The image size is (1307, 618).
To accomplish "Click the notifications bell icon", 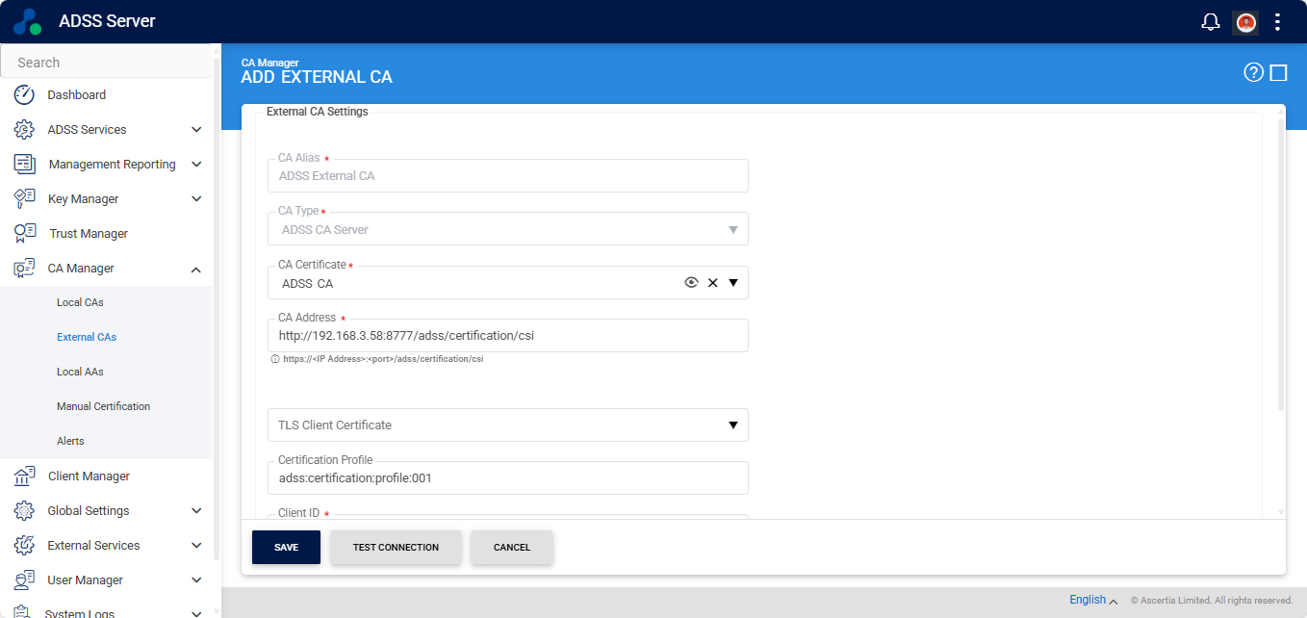I will point(1211,22).
